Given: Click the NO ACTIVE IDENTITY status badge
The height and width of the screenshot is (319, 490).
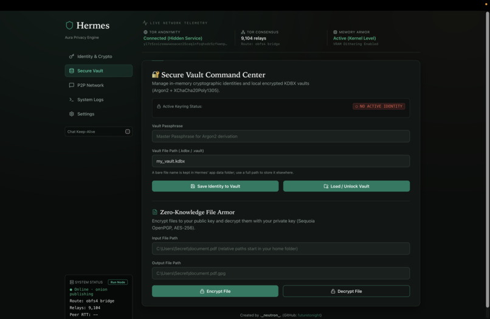Looking at the screenshot, I should click(379, 107).
